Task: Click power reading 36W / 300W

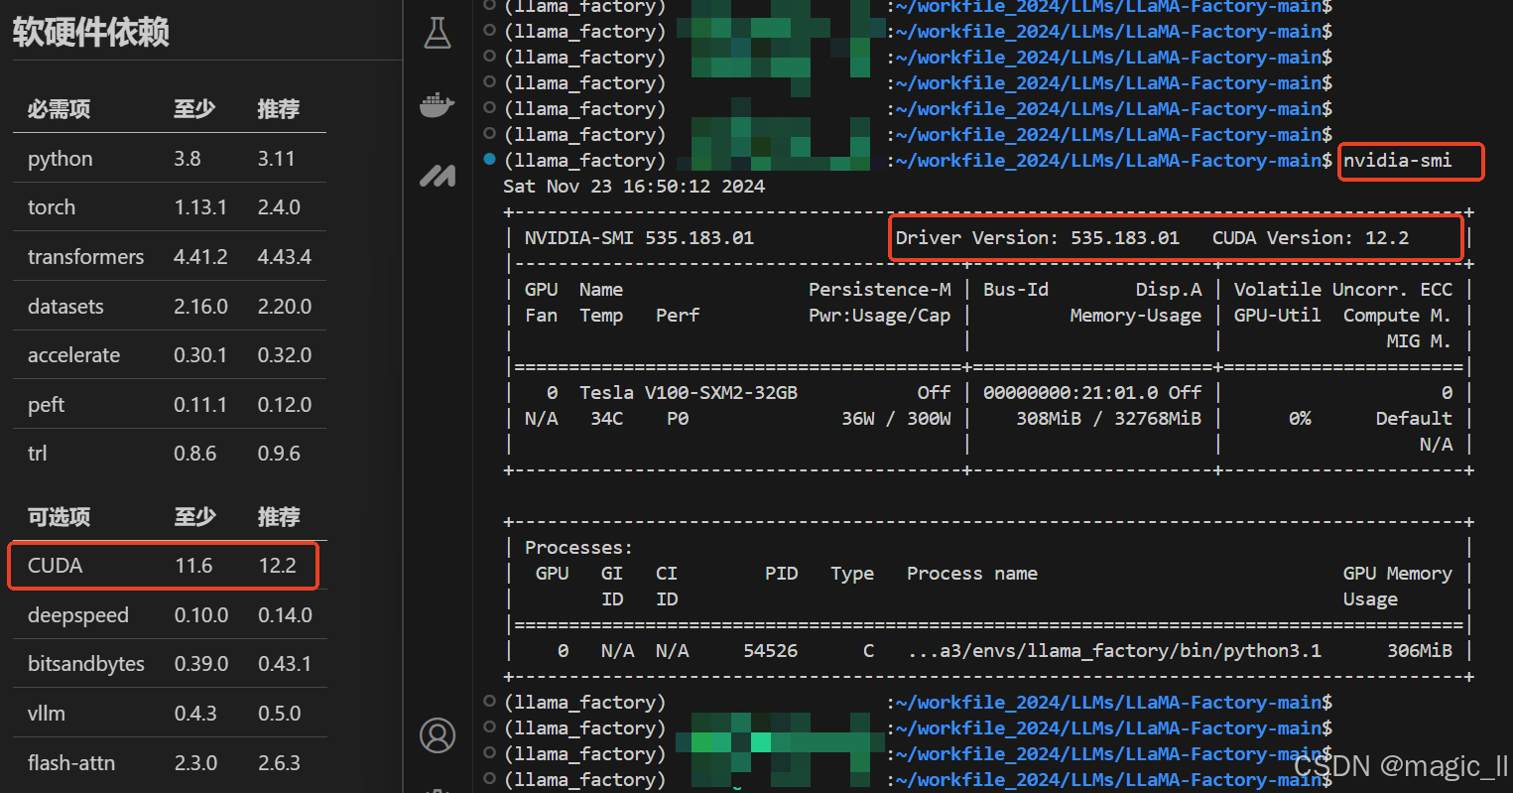Action: pyautogui.click(x=896, y=418)
